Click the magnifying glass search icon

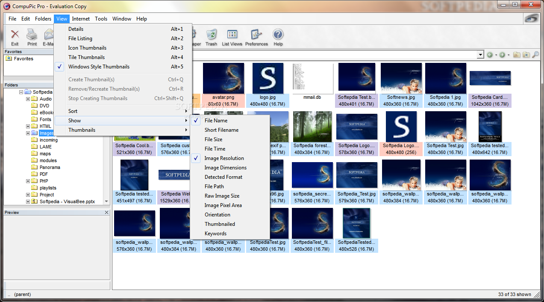(x=535, y=55)
